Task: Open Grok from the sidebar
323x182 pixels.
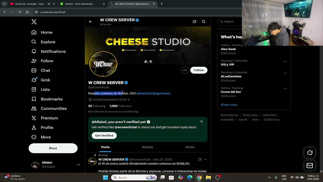Action: click(x=41, y=80)
